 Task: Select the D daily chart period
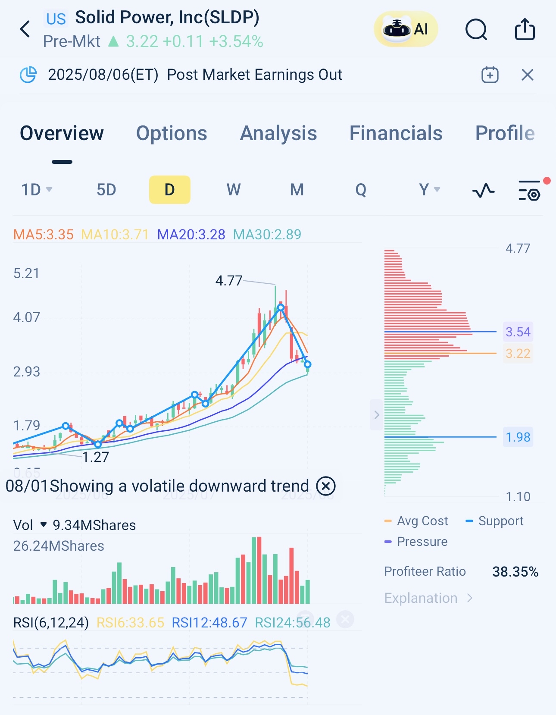pyautogui.click(x=169, y=190)
